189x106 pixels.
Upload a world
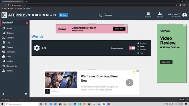(141, 47)
